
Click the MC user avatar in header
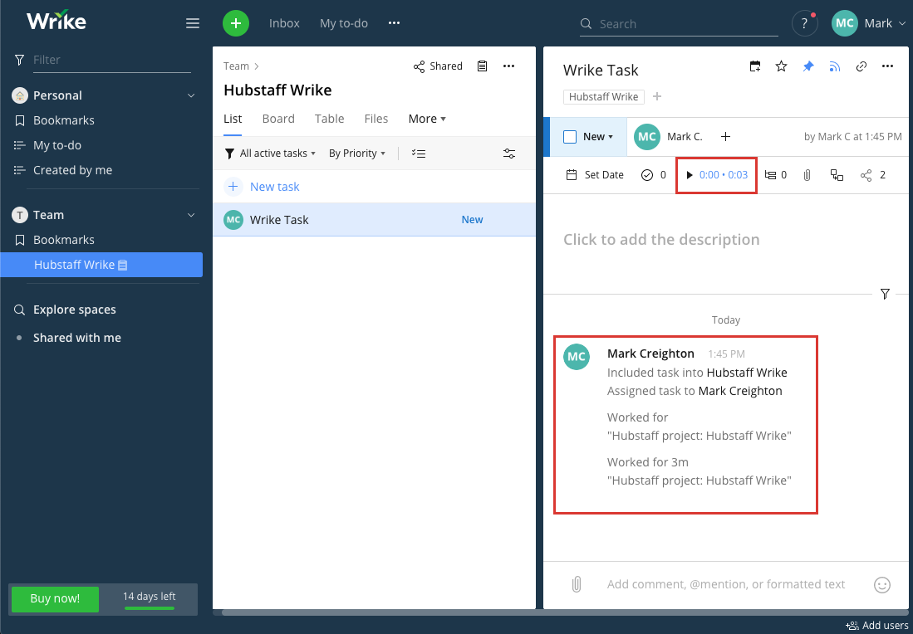click(844, 23)
